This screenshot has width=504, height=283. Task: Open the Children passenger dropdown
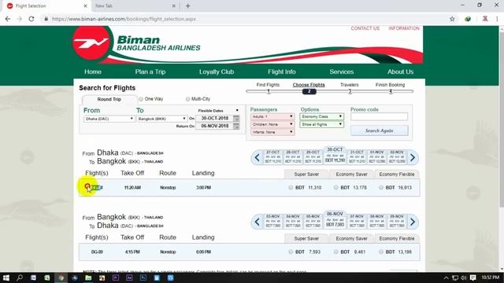[x=272, y=124]
